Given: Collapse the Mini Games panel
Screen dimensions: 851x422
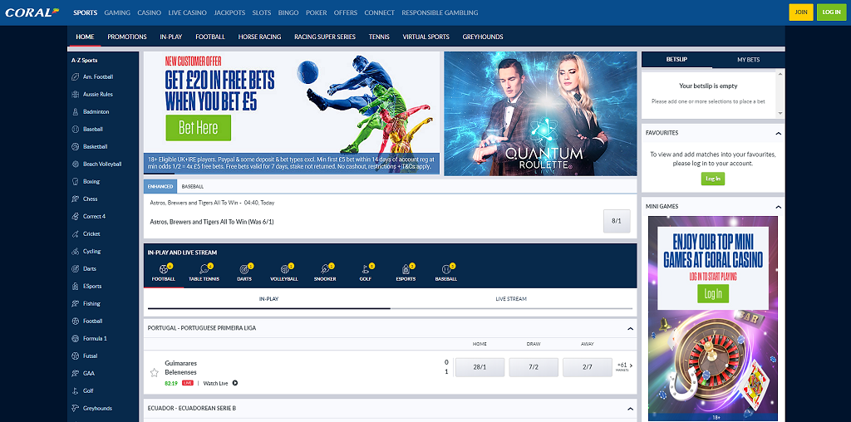Looking at the screenshot, I should tap(778, 207).
